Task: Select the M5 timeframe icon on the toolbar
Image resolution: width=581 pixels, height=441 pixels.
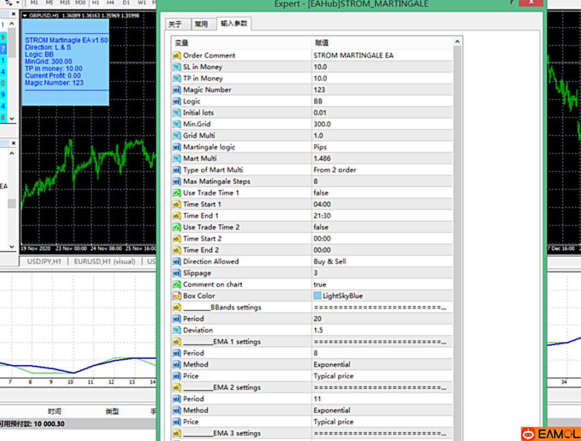Action: [49, 3]
